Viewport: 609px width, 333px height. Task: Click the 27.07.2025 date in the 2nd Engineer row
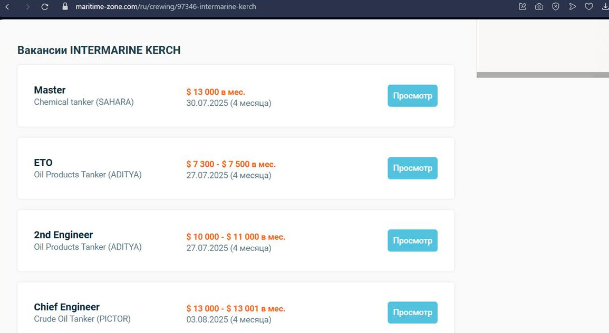coord(229,248)
